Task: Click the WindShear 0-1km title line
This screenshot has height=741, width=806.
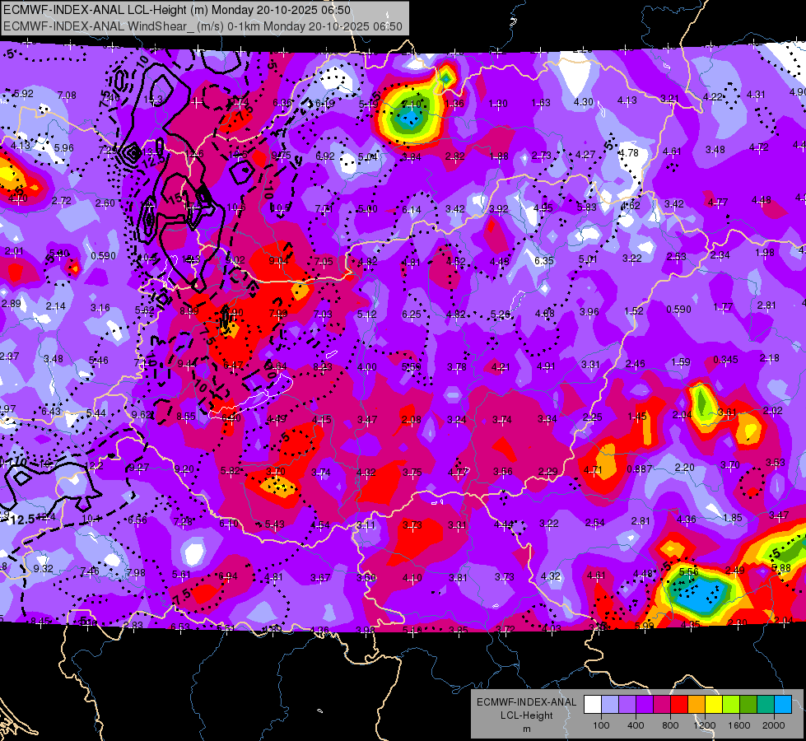Action: 203,26
